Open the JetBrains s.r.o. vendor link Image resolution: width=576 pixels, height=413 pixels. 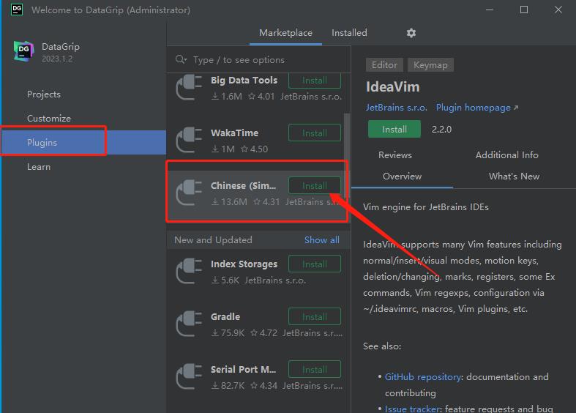click(x=396, y=108)
